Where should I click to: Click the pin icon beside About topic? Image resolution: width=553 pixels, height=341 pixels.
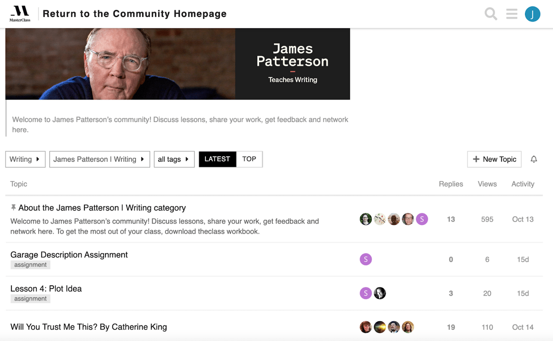(13, 208)
